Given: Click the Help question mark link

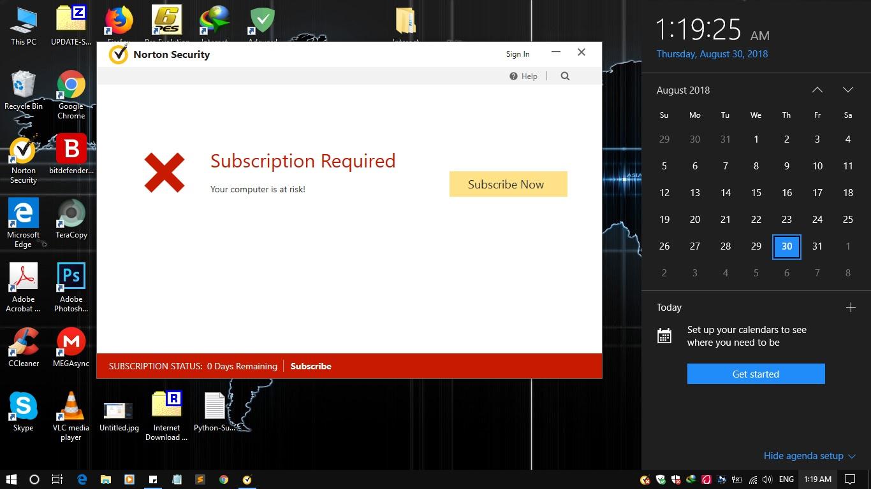Looking at the screenshot, I should [x=523, y=76].
